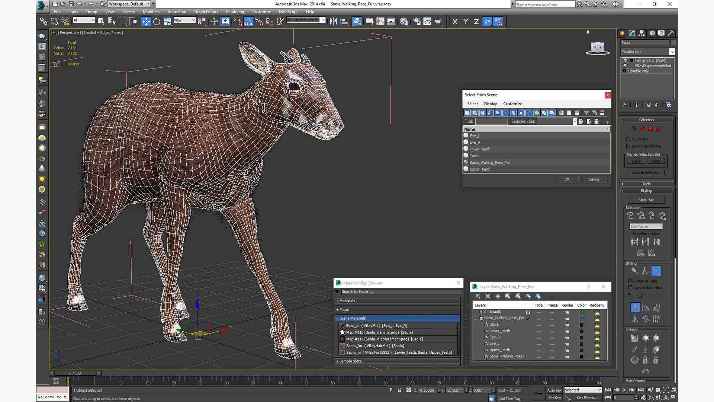Screen dimensions: 714x402
Task: Restrict transform to the X axis
Action: point(455,22)
